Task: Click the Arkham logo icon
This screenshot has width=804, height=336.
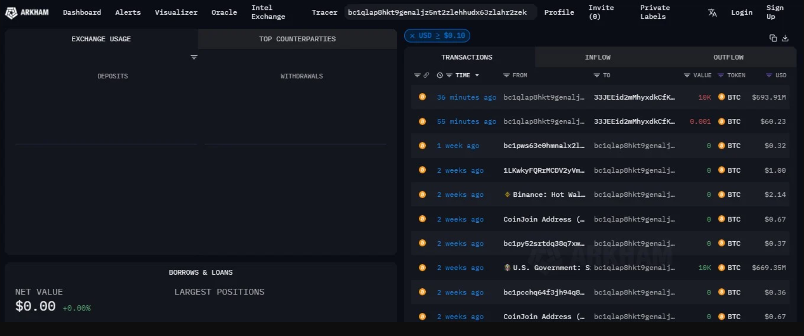Action: click(x=11, y=13)
